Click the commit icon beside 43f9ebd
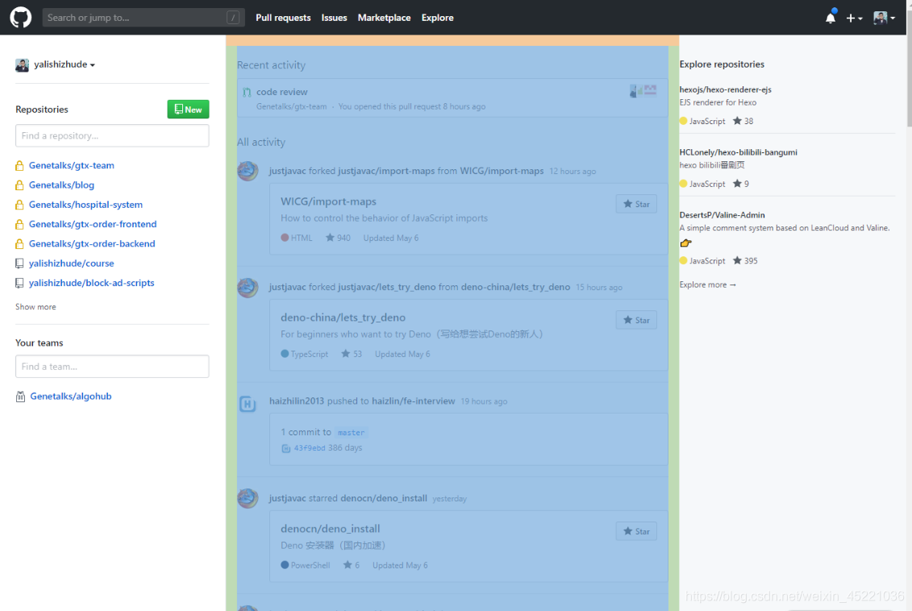Image resolution: width=912 pixels, height=611 pixels. 285,448
